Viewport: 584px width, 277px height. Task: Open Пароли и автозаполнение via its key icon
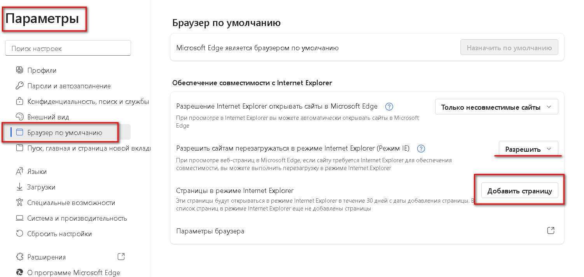click(x=19, y=86)
